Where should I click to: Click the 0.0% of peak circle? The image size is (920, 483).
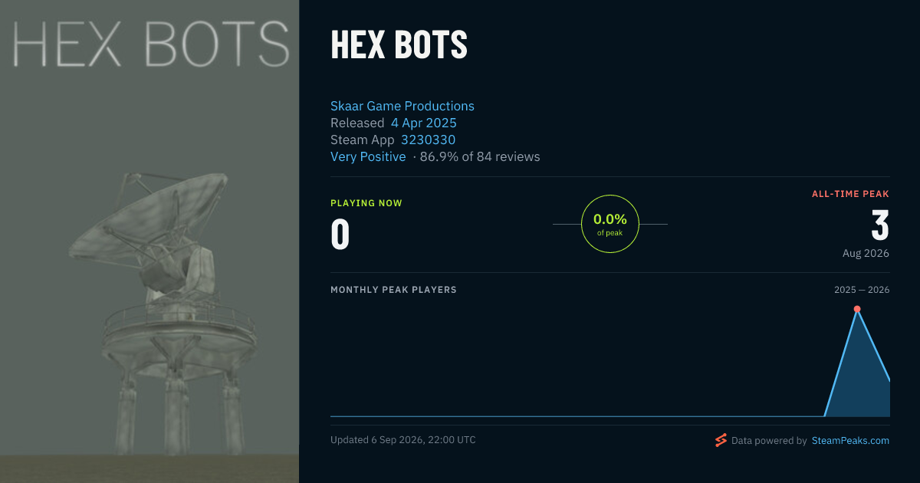[x=610, y=224]
